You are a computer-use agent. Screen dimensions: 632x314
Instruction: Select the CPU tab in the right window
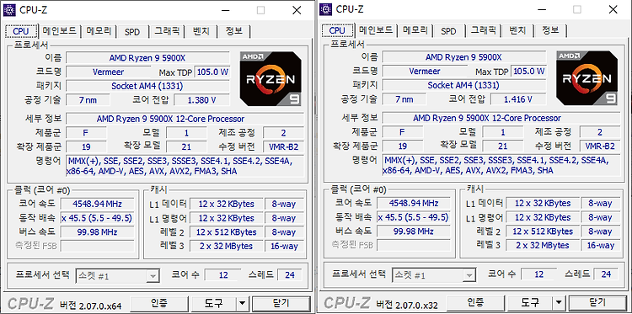(x=337, y=30)
